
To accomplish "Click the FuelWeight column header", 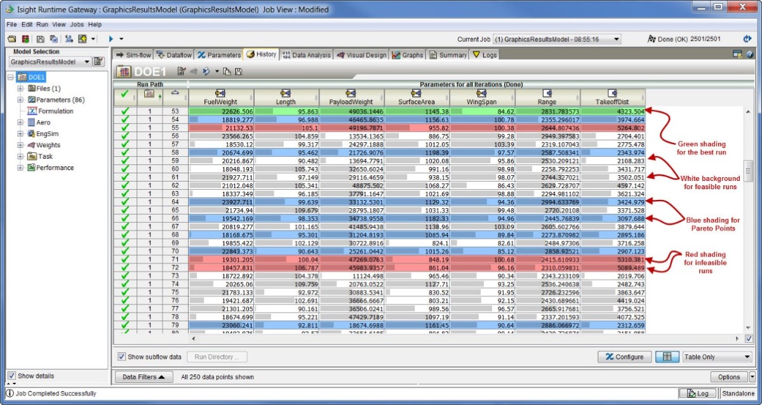I will pos(222,97).
